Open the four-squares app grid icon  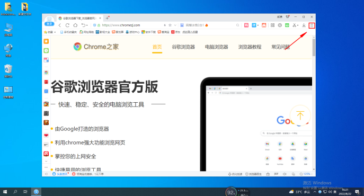coord(272,25)
